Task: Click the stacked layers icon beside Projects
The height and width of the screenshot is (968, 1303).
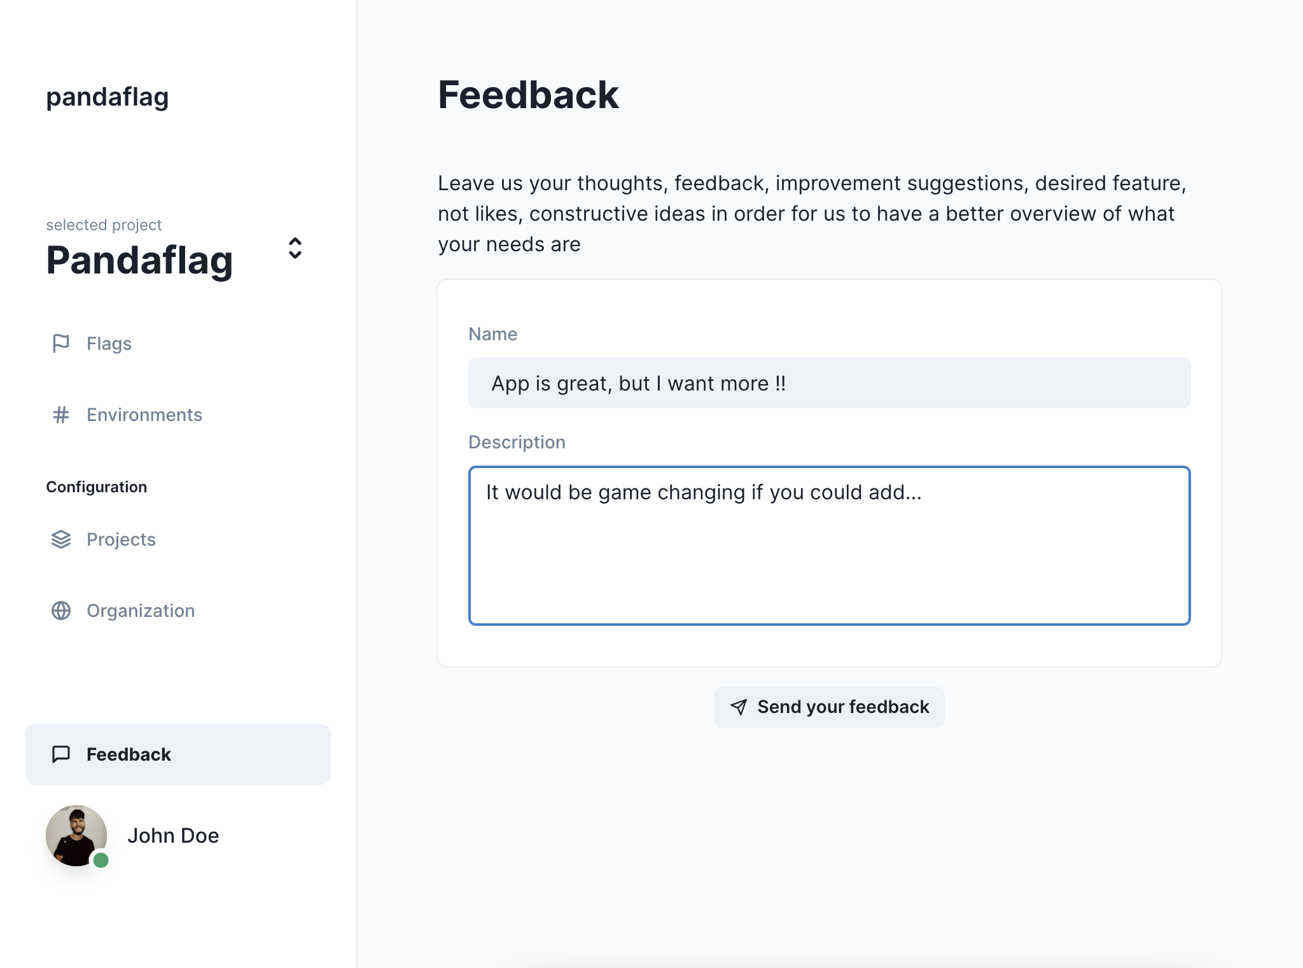Action: (61, 539)
